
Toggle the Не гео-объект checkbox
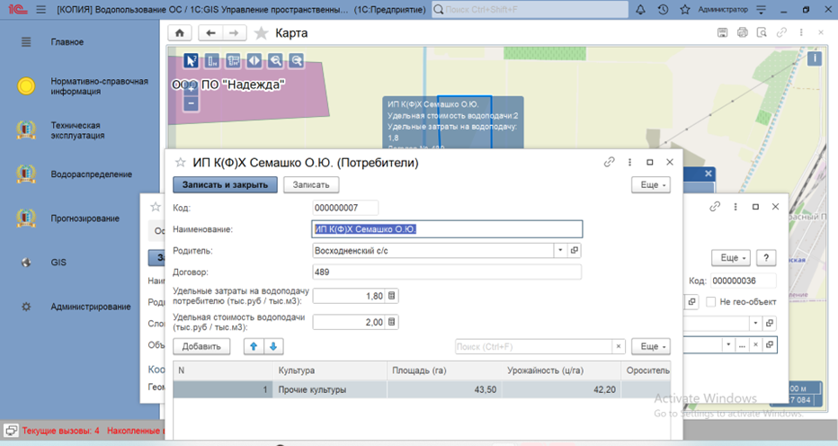[x=711, y=302]
